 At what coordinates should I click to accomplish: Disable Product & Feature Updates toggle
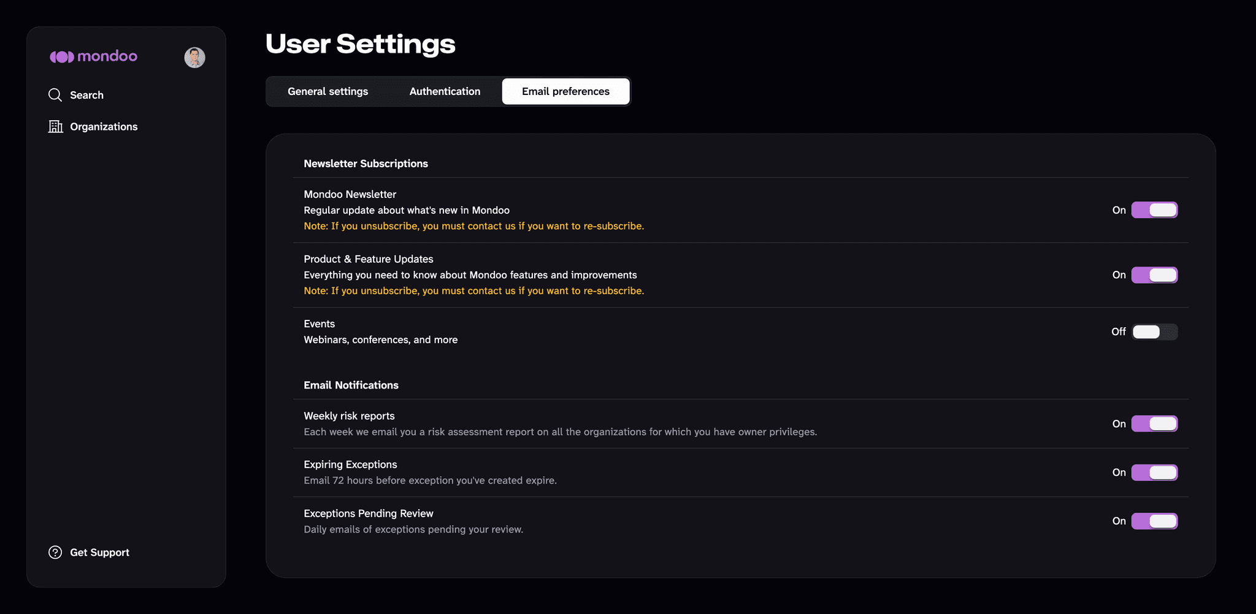1154,275
